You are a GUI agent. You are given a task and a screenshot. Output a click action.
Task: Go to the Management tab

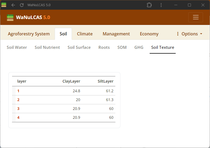coord(116,34)
